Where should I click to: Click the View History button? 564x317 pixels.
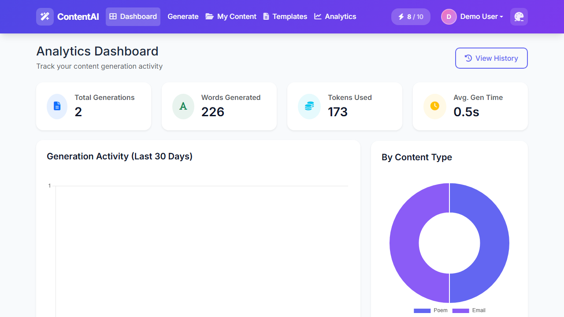tap(491, 58)
